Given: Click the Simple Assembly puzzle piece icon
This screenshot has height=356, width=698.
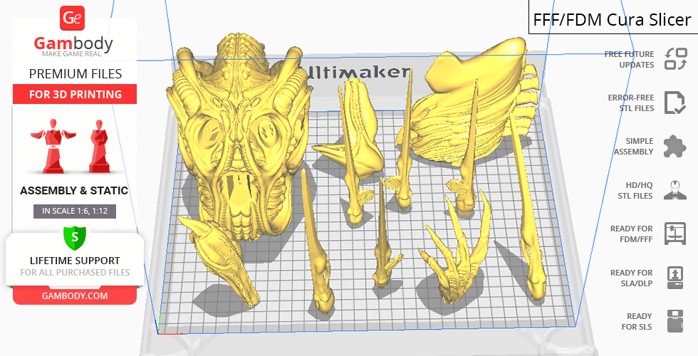Looking at the screenshot, I should pos(674,147).
